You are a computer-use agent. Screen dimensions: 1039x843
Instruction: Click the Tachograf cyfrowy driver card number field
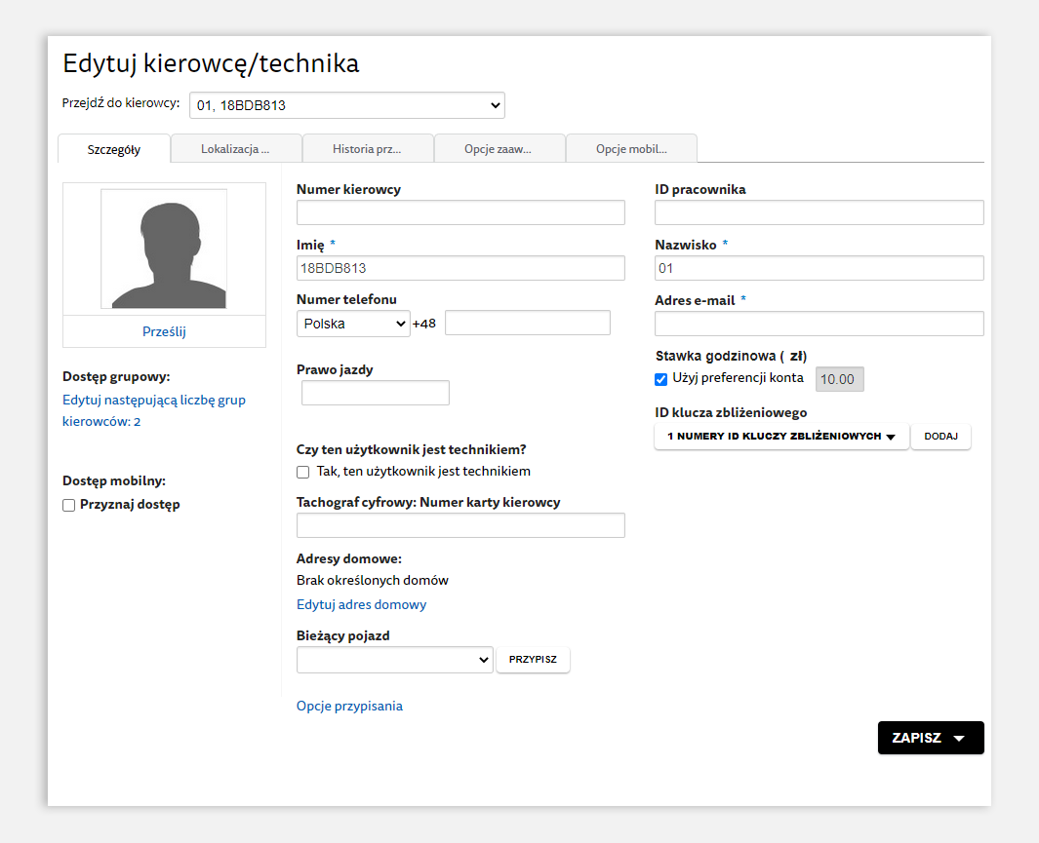tap(460, 525)
